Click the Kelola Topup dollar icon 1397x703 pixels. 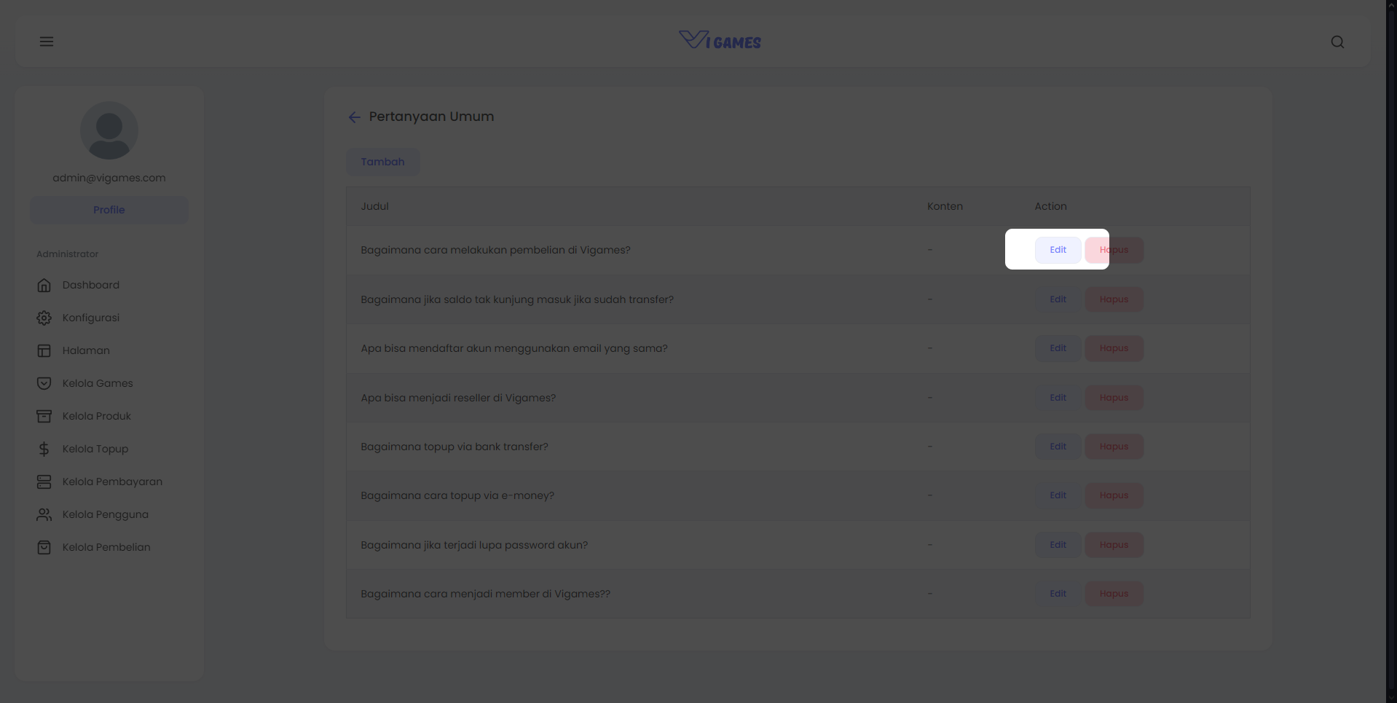tap(44, 449)
